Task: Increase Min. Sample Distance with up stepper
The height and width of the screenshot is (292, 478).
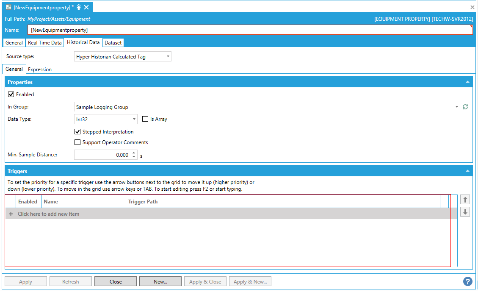Action: (134, 153)
